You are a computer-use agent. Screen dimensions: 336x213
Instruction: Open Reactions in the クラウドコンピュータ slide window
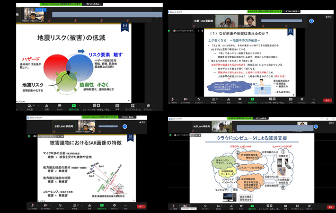pyautogui.click(x=309, y=207)
